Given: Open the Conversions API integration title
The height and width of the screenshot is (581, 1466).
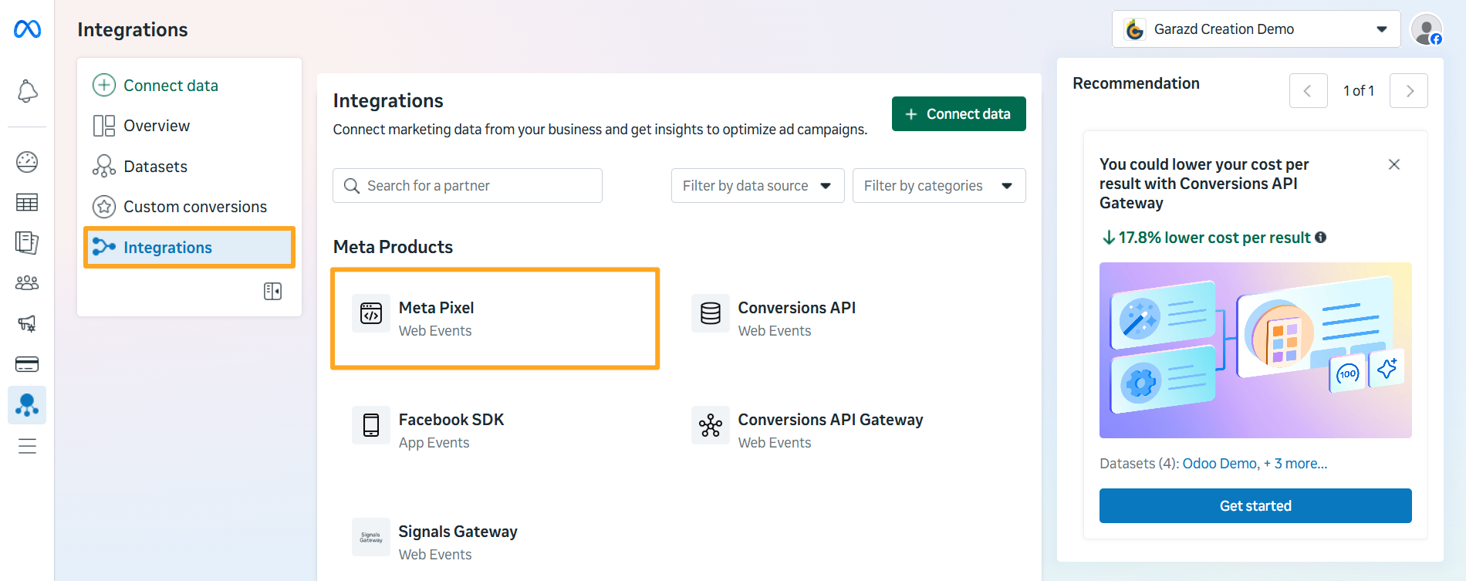Looking at the screenshot, I should (x=797, y=308).
